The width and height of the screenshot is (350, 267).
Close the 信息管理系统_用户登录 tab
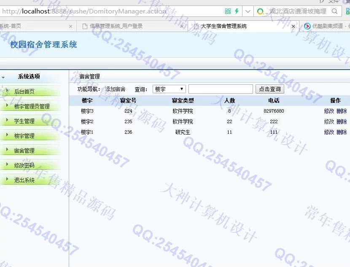182,26
